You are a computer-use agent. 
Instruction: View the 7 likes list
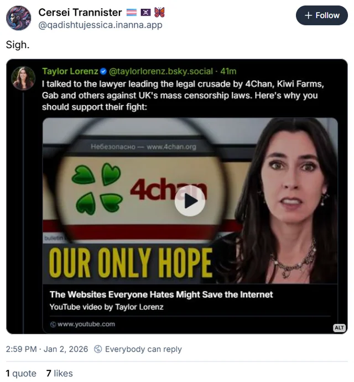(59, 373)
